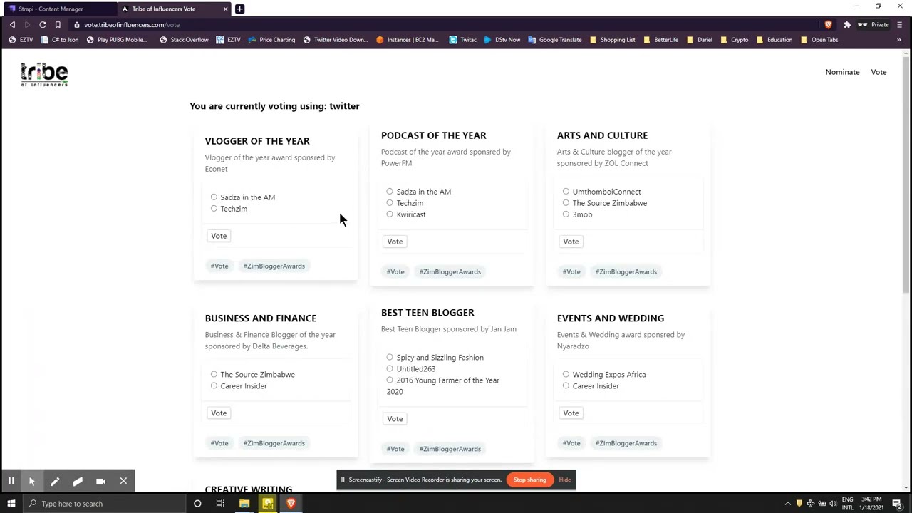Click the #Vote tag in Vlogger card

[x=219, y=266]
